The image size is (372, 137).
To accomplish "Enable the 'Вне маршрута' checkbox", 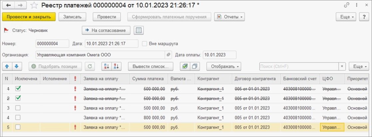I will pyautogui.click(x=144, y=44).
